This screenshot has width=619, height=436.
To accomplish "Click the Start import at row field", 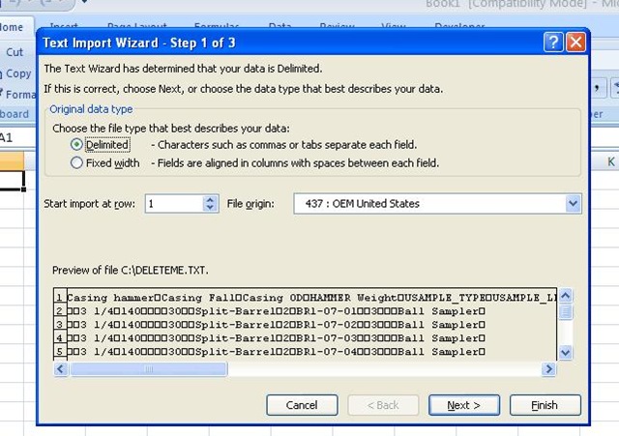I will 174,204.
